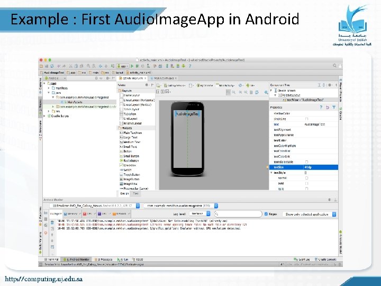Viewport: 381px width, 286px height.
Task: Switch to the Design tab
Action: [x=124, y=194]
